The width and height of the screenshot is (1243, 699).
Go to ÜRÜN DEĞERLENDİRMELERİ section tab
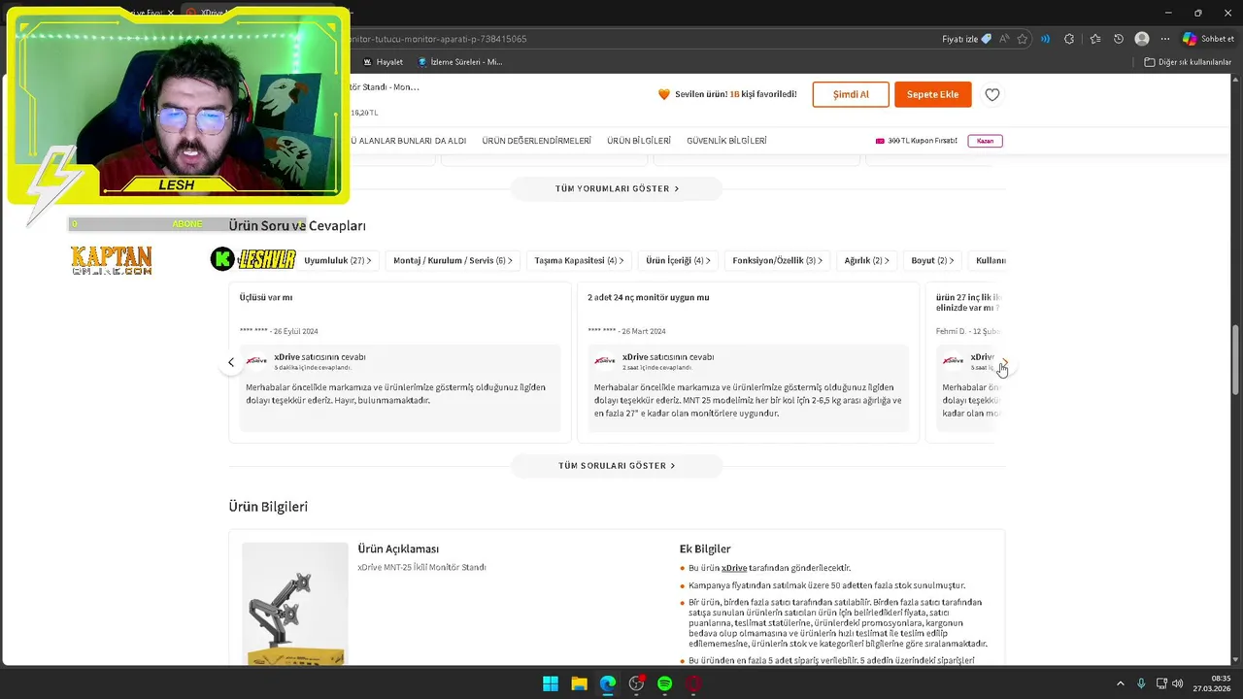pyautogui.click(x=536, y=141)
